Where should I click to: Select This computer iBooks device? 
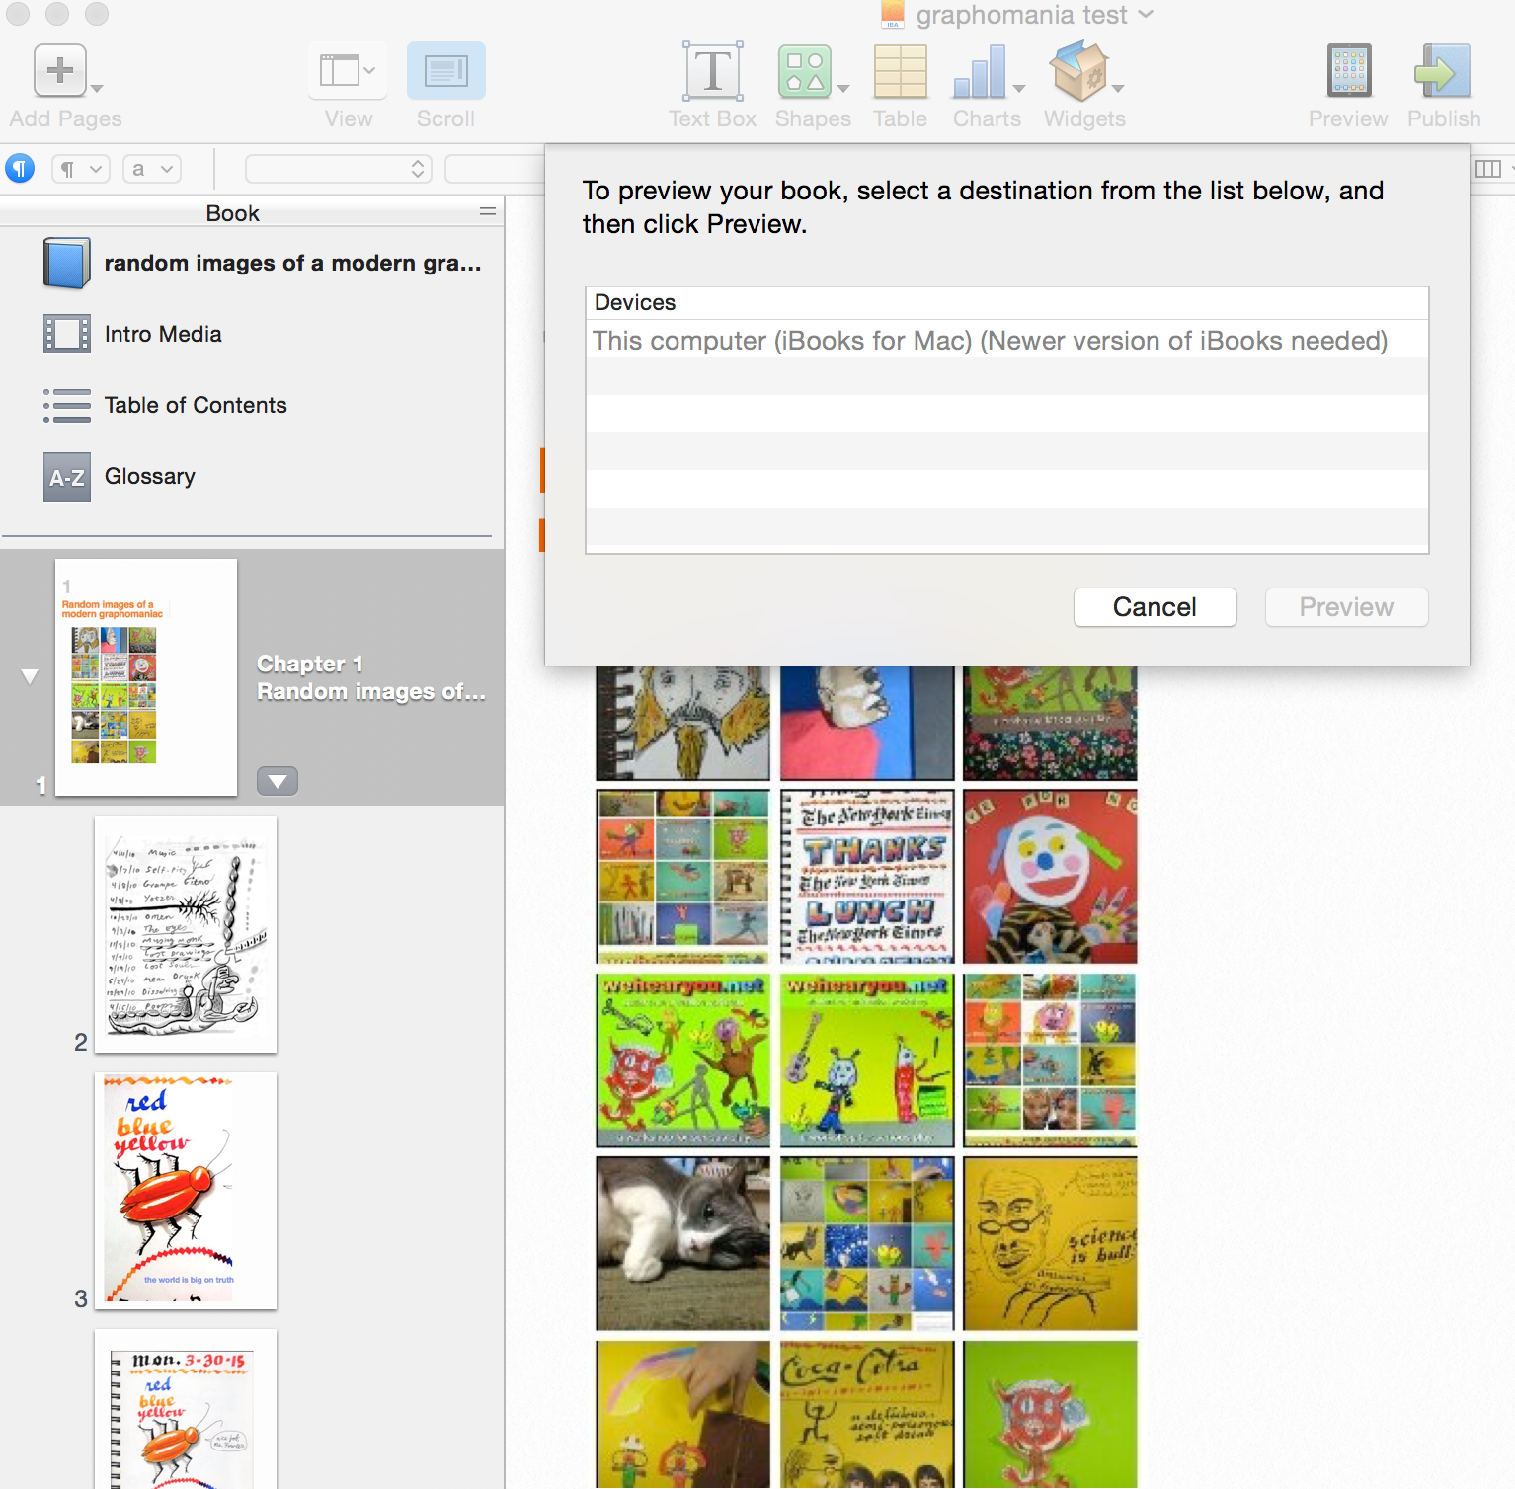pos(990,341)
